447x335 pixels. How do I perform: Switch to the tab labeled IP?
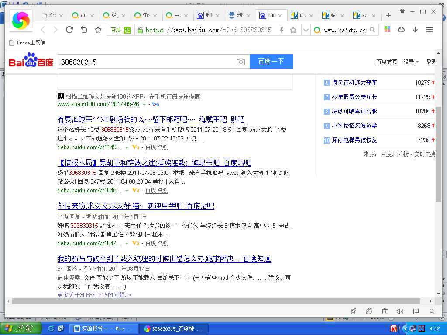(x=302, y=15)
